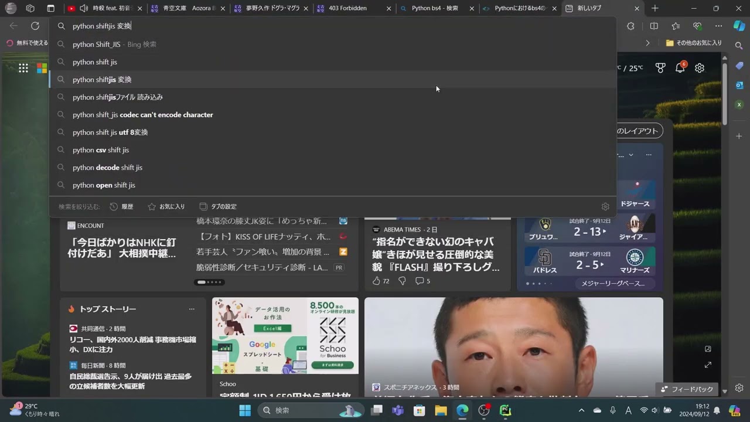
Task: Open PyCharm from the taskbar
Action: point(505,410)
